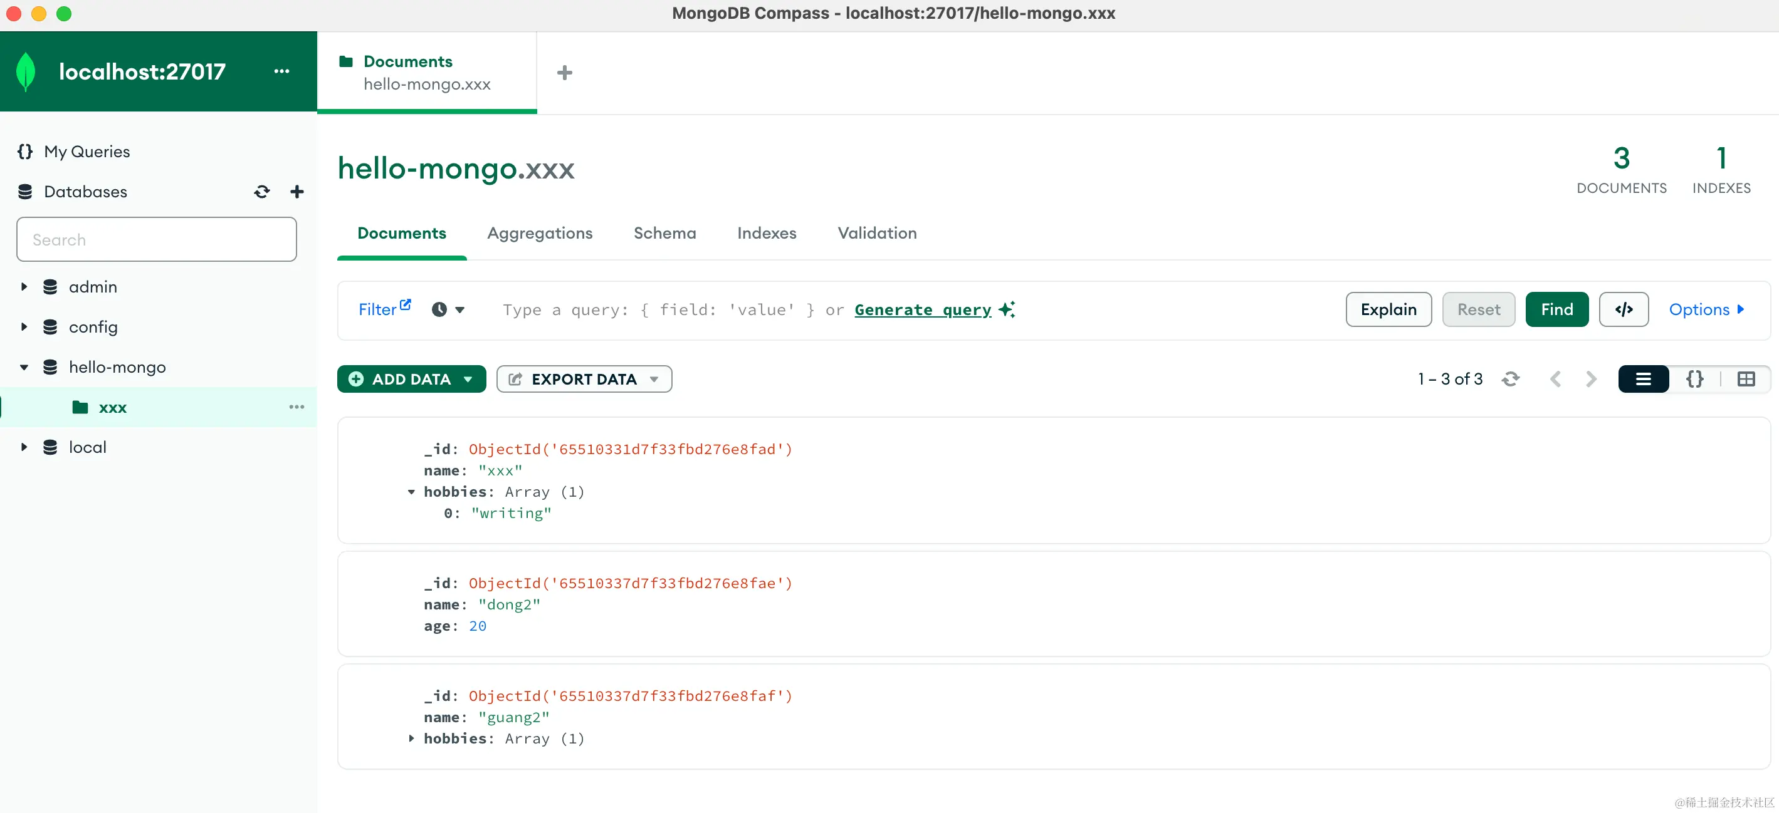Expand hobbies array in guang2 document
The width and height of the screenshot is (1779, 813).
pyautogui.click(x=412, y=738)
